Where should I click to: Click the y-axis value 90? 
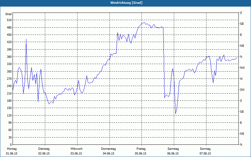[x=10, y=123]
